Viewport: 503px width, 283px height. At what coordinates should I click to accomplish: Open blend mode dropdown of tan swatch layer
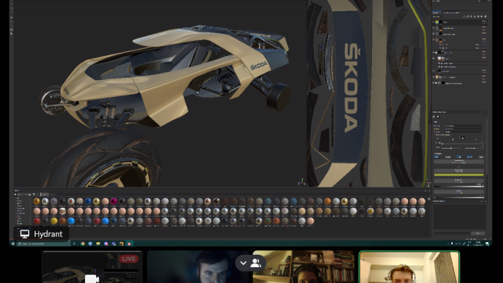(484, 75)
